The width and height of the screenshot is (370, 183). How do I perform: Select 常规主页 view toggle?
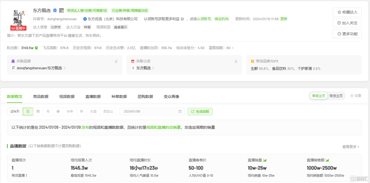pyautogui.click(x=318, y=96)
